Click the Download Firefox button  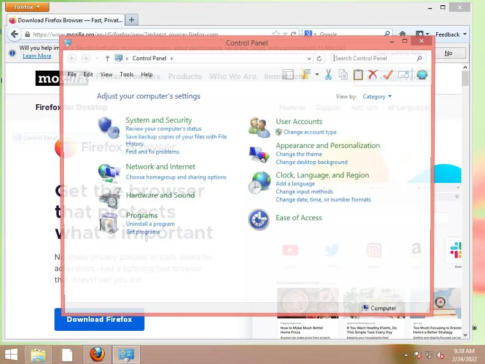coord(99,319)
